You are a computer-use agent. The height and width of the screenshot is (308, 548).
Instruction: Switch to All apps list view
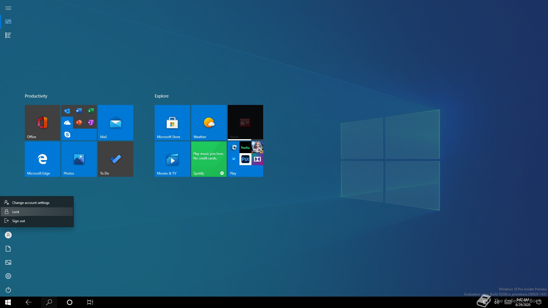pyautogui.click(x=8, y=35)
